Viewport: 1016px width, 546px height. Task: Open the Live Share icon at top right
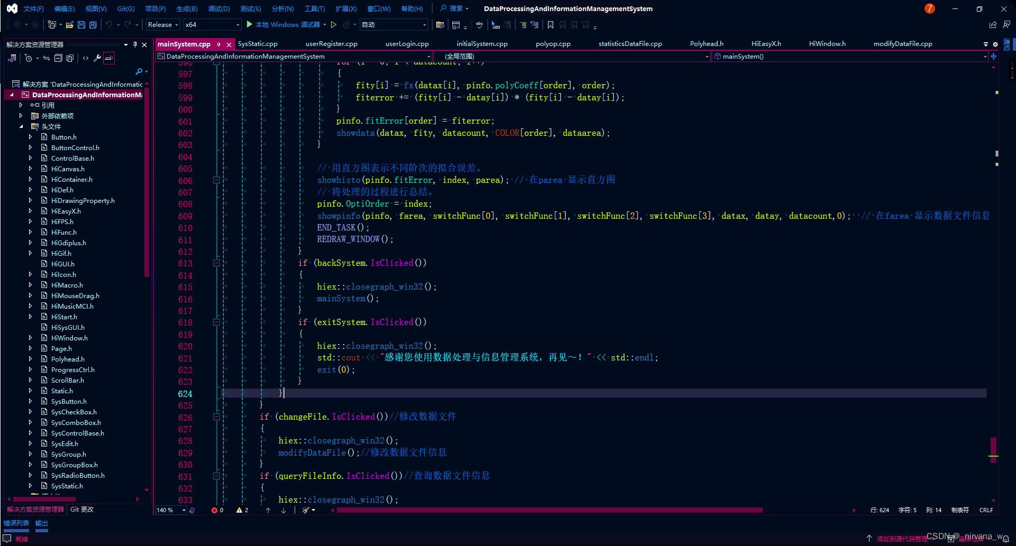point(993,25)
